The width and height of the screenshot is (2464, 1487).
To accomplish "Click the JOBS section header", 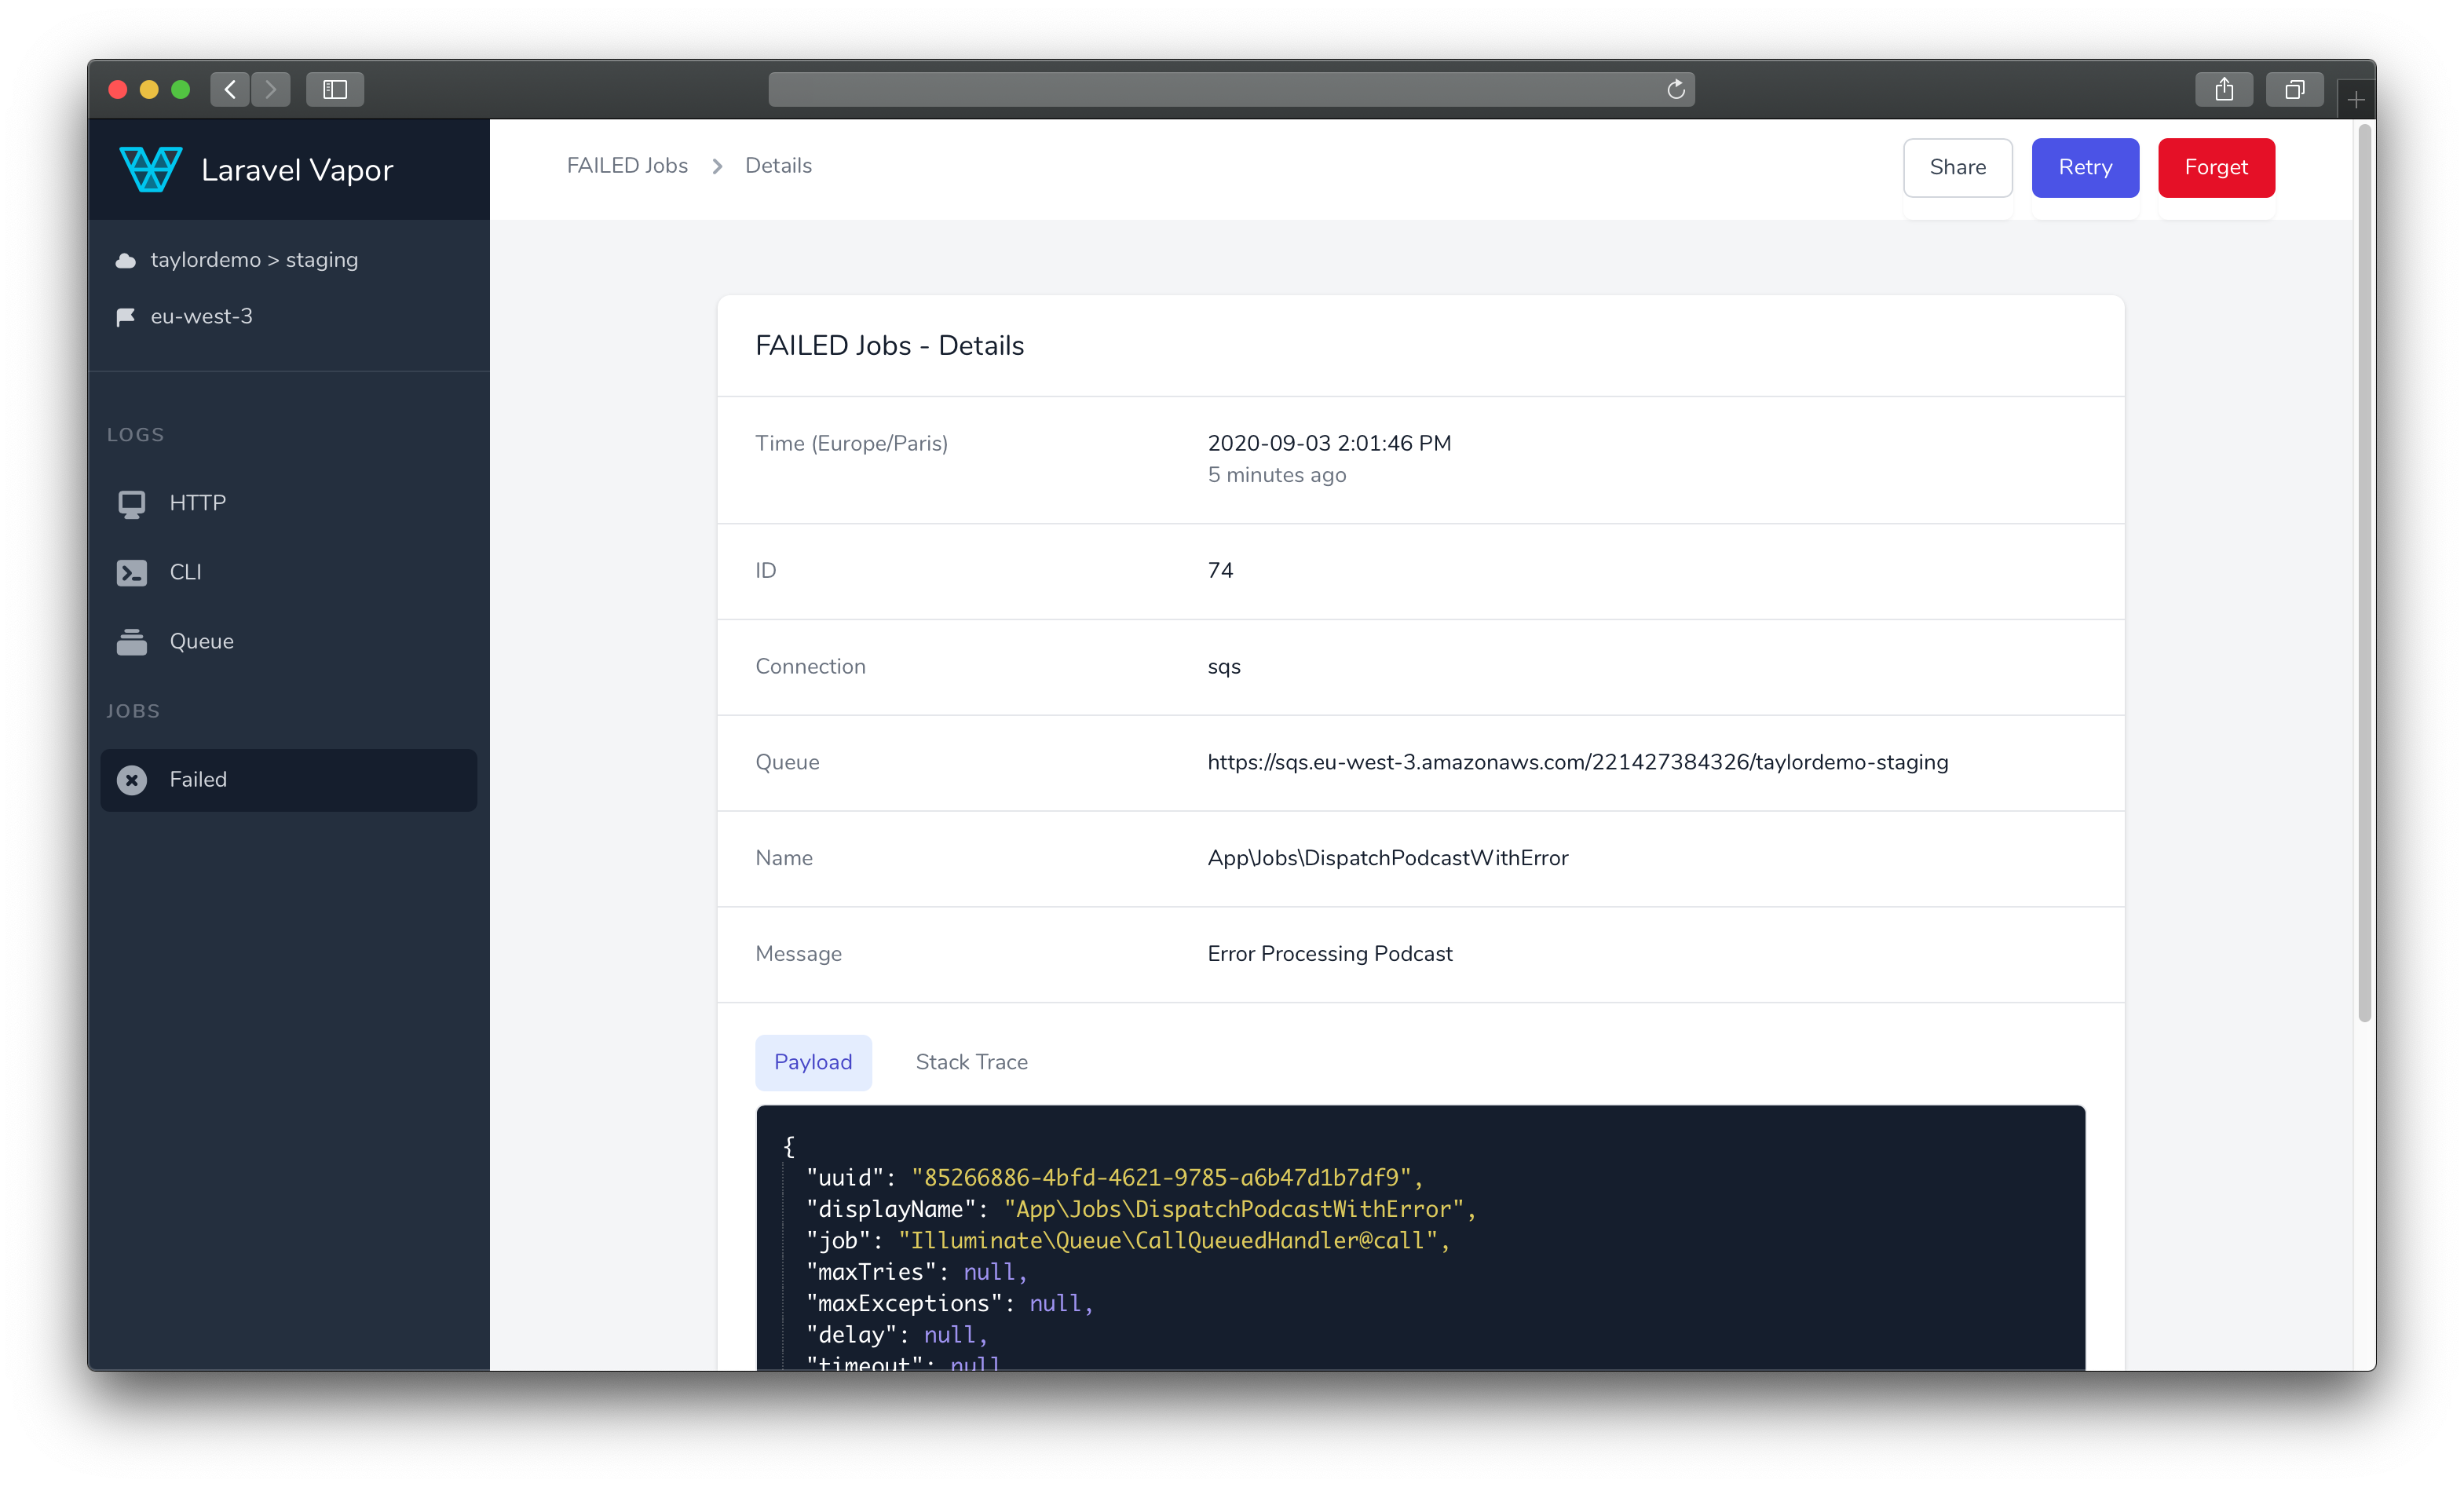I will point(133,712).
